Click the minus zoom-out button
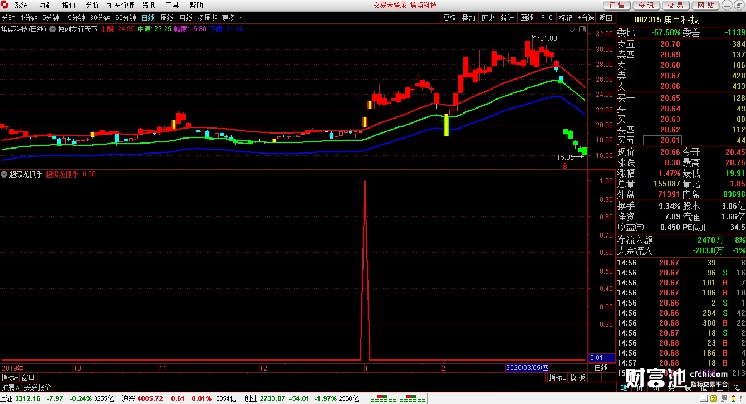 click(608, 377)
